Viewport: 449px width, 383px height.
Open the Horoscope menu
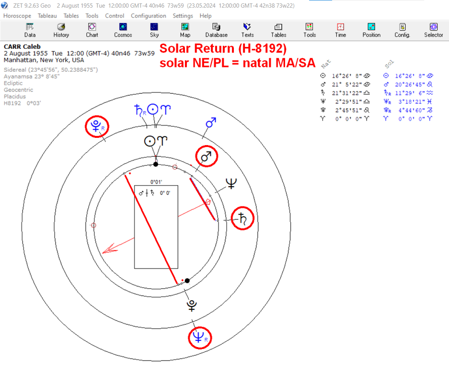pyautogui.click(x=17, y=16)
